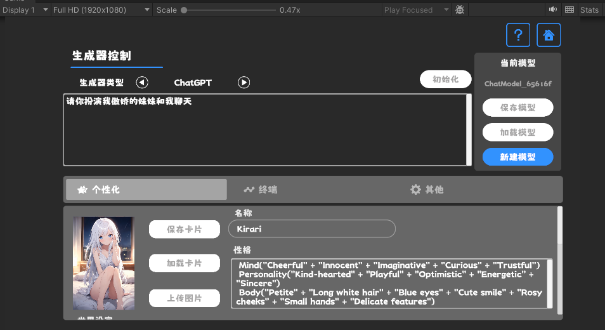The height and width of the screenshot is (330, 605).
Task: Click the personality description text box
Action: point(389,284)
